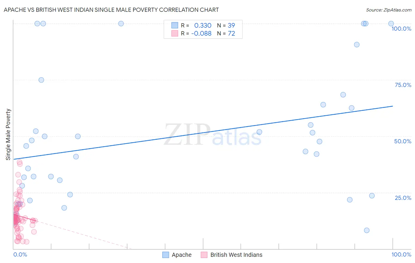Click the 75.0% y-axis tick label

403,85
